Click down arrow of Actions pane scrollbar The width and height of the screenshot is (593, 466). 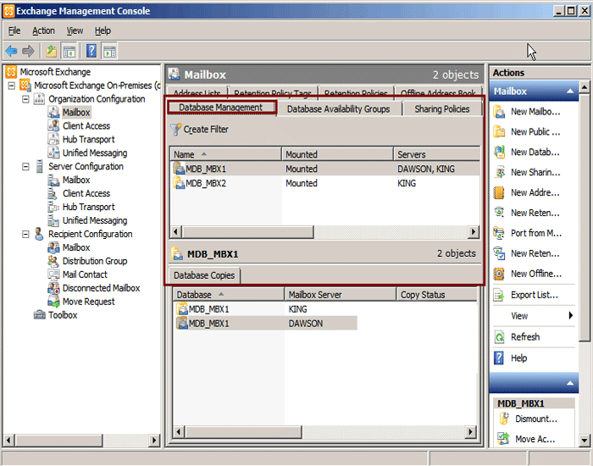coord(585,440)
